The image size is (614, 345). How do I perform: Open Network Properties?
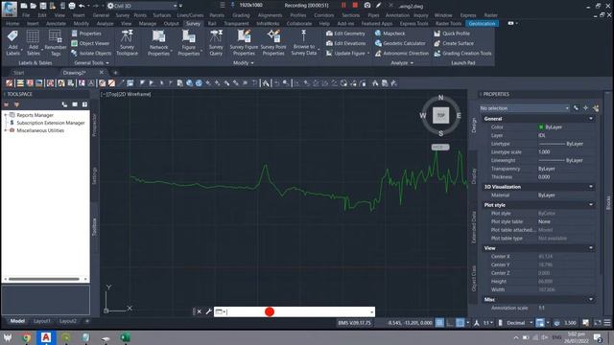click(x=158, y=42)
